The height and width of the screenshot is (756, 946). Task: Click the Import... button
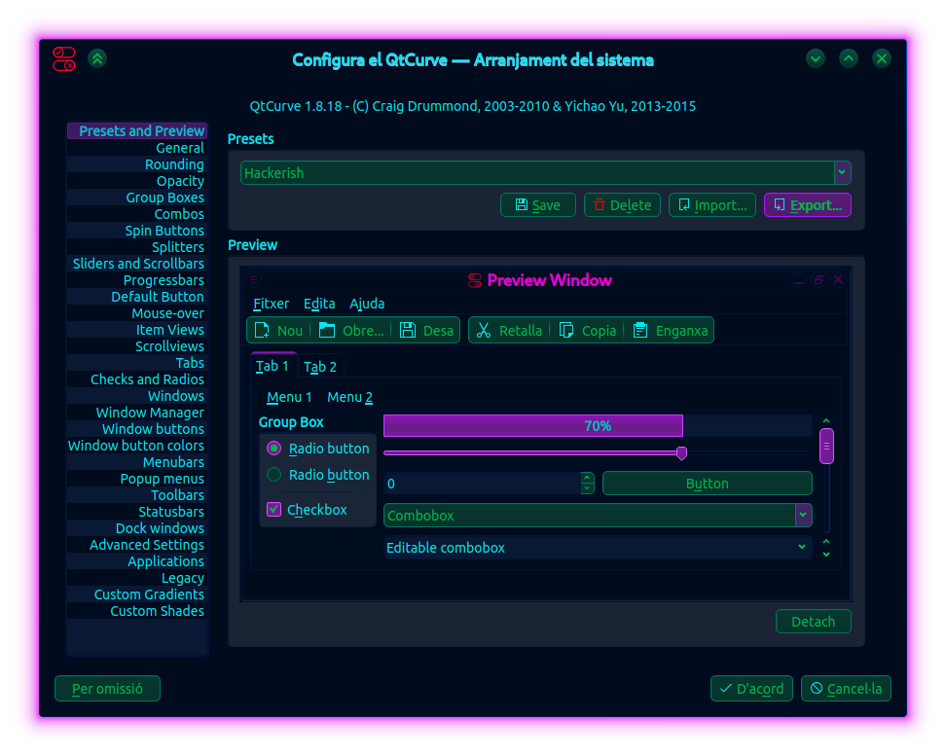click(712, 205)
